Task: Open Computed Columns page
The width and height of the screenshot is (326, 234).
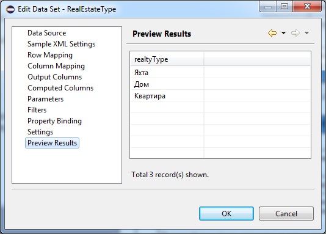Action: (60, 88)
